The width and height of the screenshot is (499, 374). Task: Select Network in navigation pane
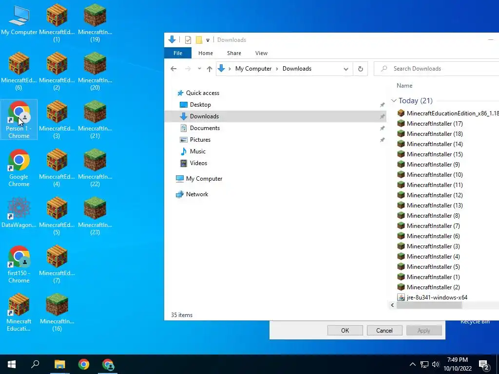(x=197, y=194)
